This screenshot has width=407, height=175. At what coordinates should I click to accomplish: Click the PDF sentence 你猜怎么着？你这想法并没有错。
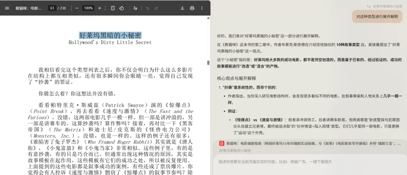coord(77,94)
